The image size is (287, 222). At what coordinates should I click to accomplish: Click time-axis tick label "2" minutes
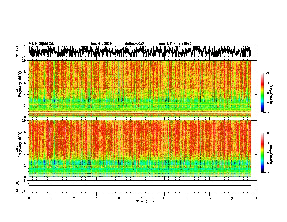[74, 198]
